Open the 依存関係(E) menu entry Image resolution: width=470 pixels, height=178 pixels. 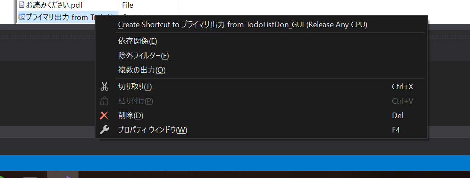click(137, 41)
